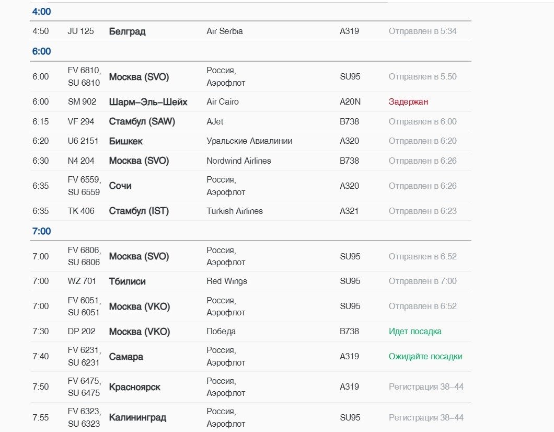This screenshot has height=432, width=554.
Task: Click the Ожидайте посадки status
Action: [425, 357]
